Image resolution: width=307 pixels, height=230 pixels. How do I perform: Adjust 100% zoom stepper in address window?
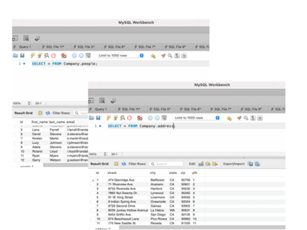105,154
